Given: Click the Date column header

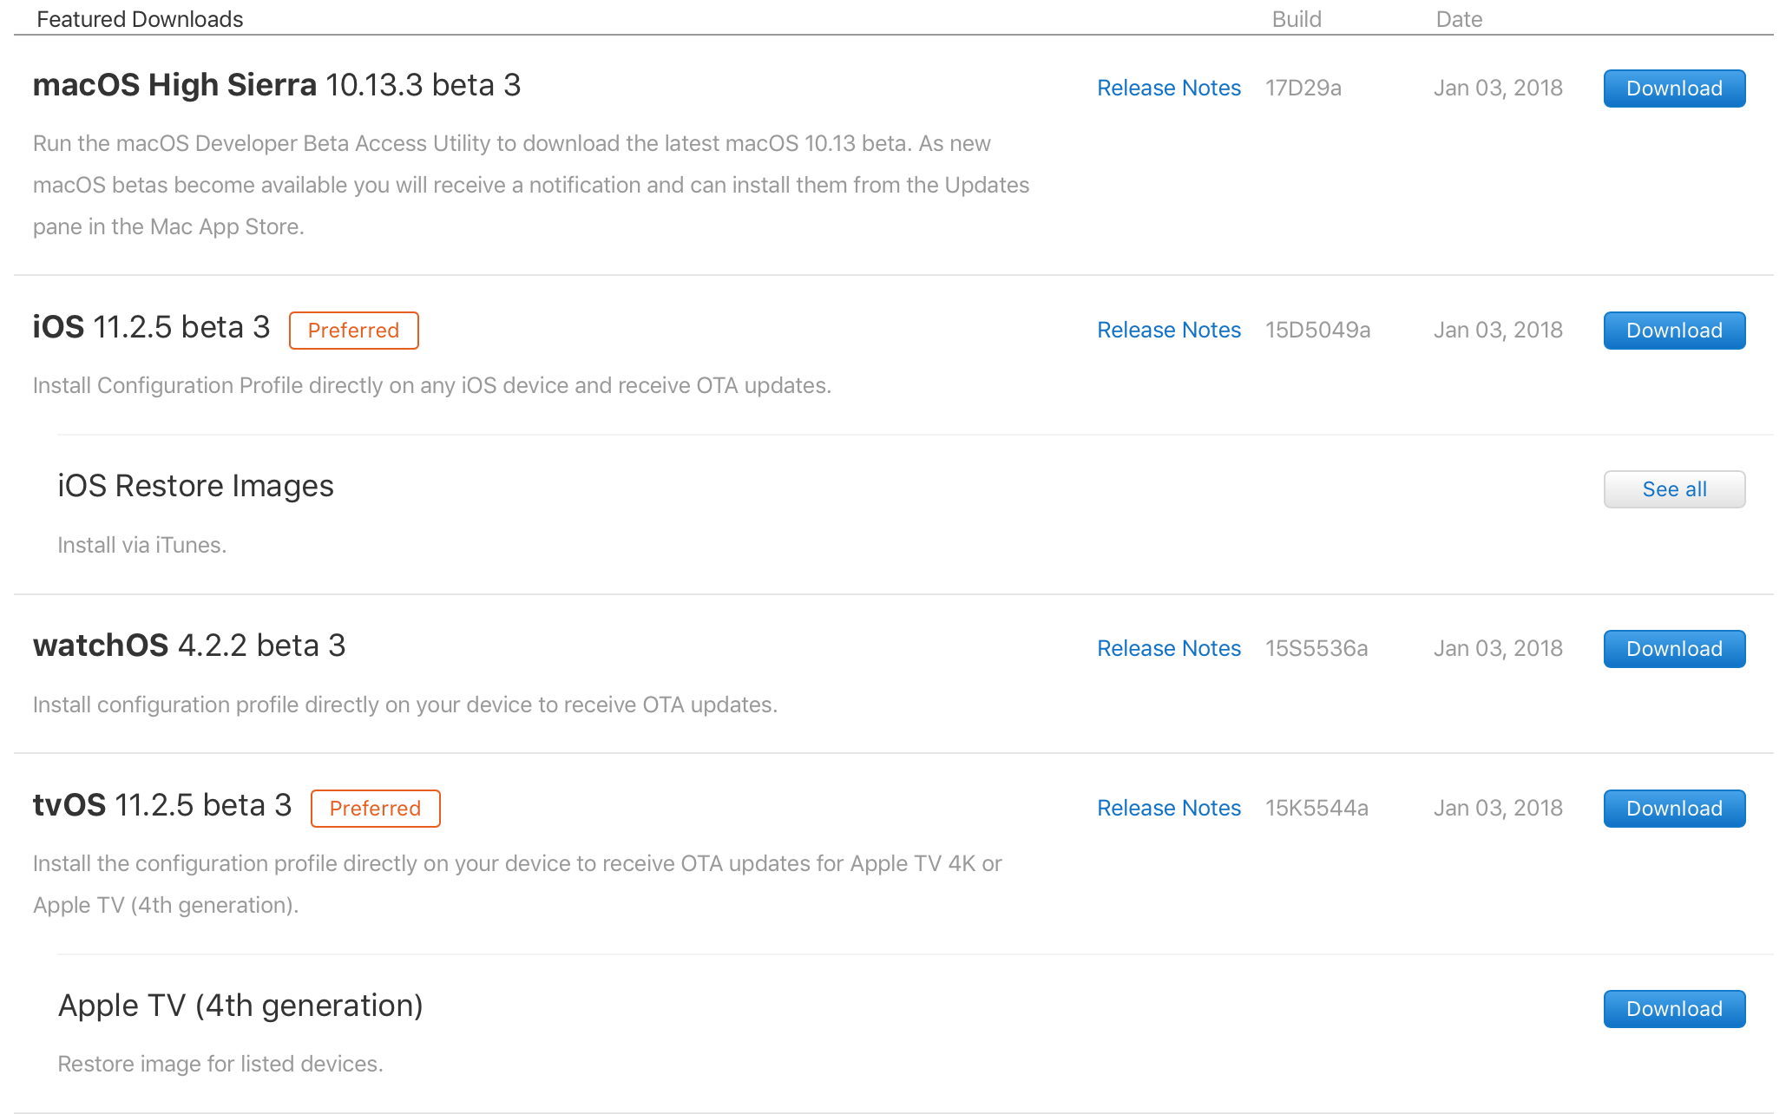Looking at the screenshot, I should pyautogui.click(x=1459, y=19).
